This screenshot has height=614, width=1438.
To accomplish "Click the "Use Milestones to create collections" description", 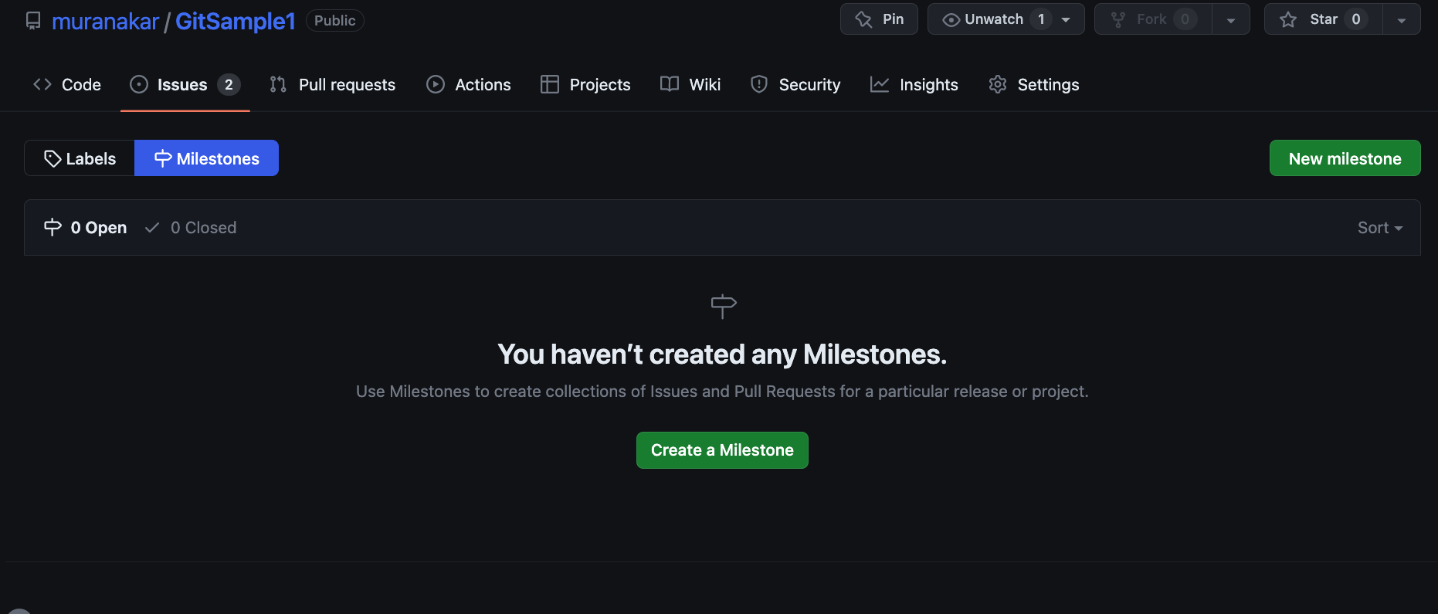I will coord(722,392).
